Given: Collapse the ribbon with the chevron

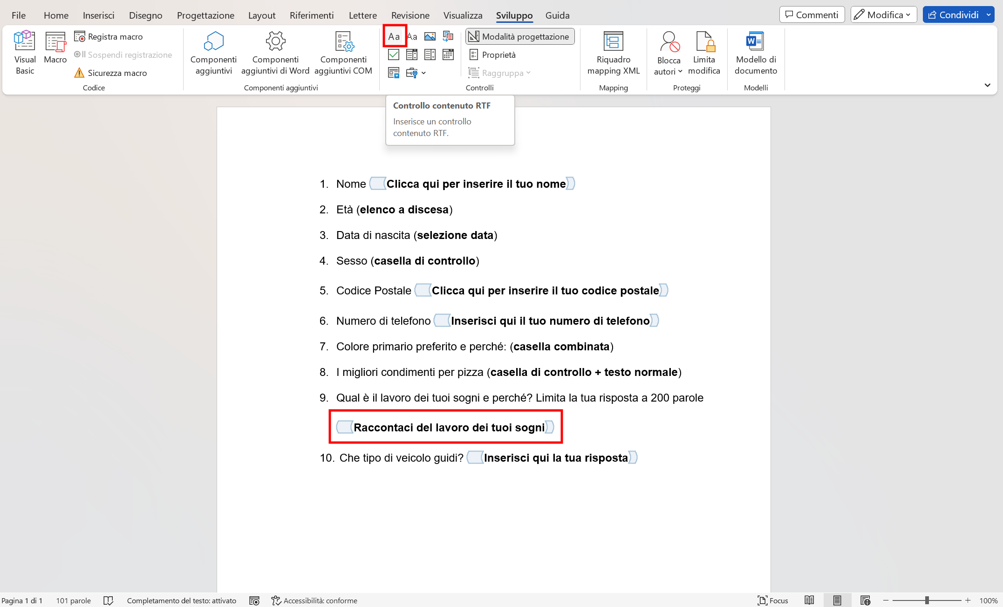Looking at the screenshot, I should click(x=987, y=85).
